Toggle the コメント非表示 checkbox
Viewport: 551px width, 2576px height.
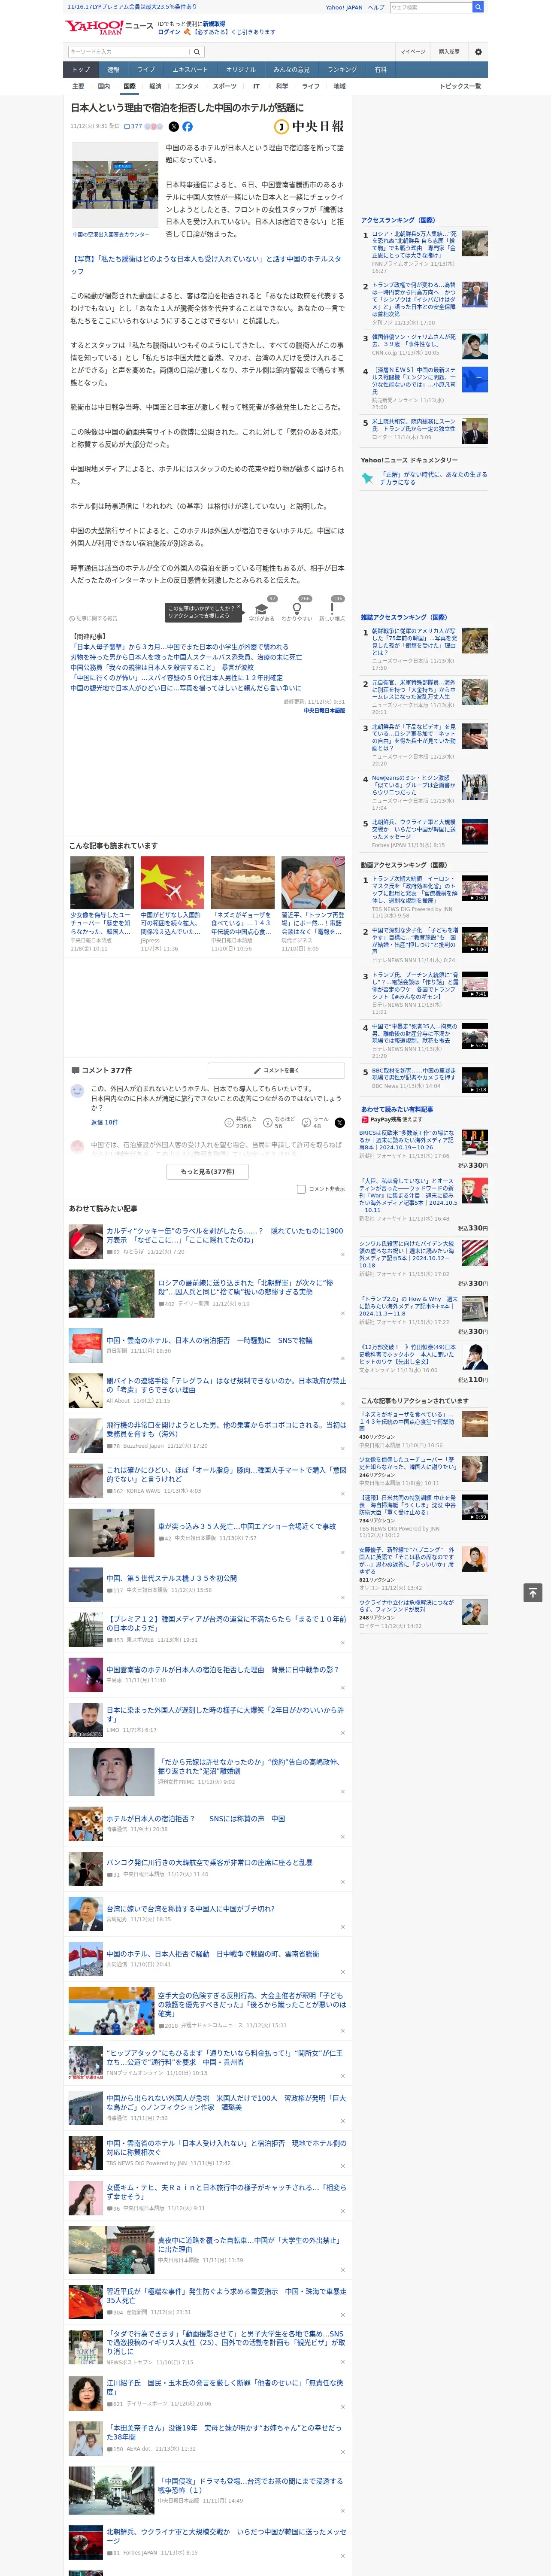pos(301,1189)
